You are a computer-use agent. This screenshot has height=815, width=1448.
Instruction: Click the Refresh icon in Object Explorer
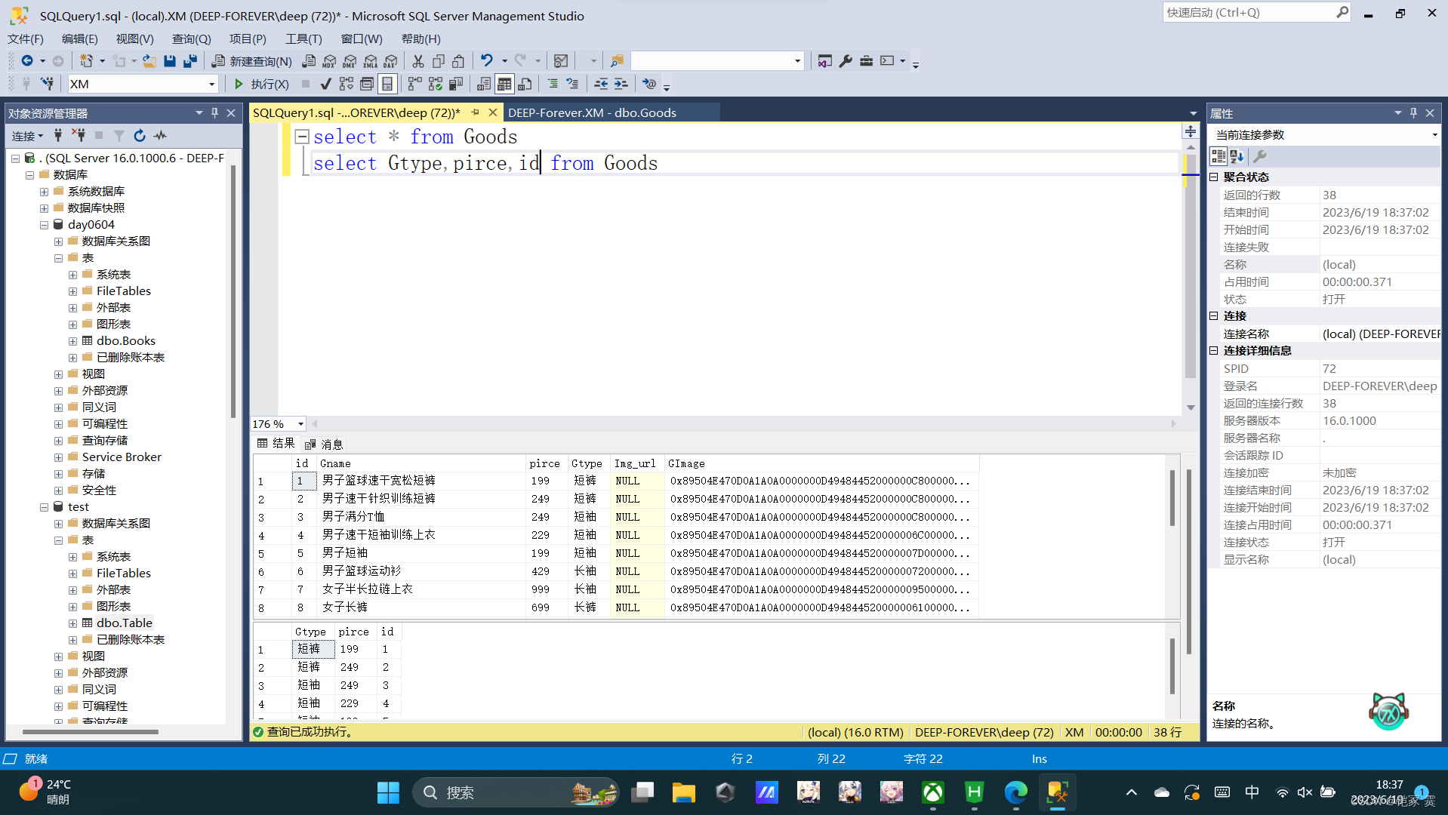[x=140, y=136]
